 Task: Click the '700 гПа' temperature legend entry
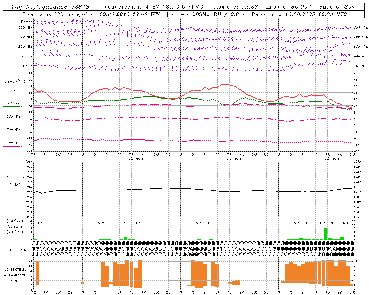point(13,130)
